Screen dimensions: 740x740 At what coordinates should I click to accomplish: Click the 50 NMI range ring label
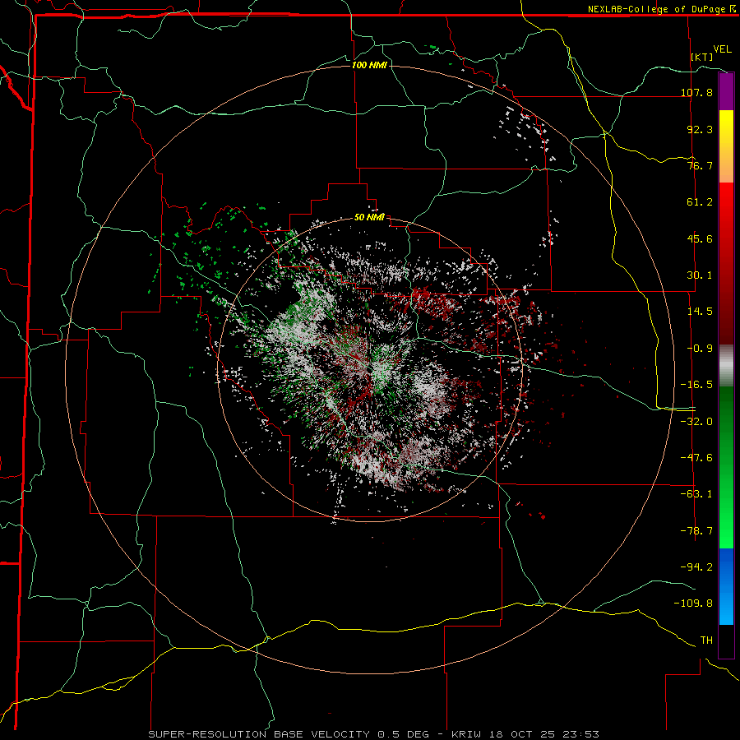(369, 218)
